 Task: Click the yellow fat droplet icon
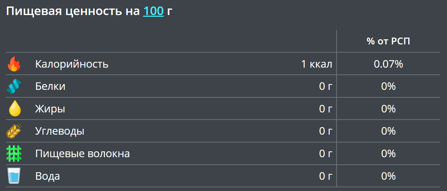(14, 109)
